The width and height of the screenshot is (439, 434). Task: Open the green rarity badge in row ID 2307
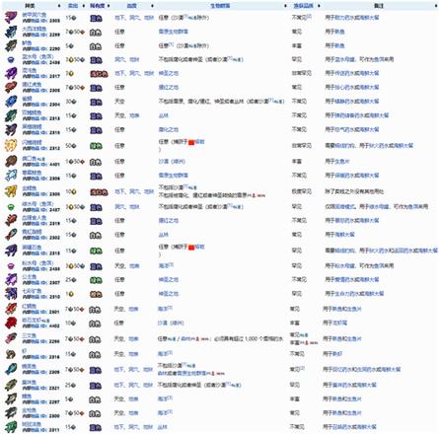[96, 280]
